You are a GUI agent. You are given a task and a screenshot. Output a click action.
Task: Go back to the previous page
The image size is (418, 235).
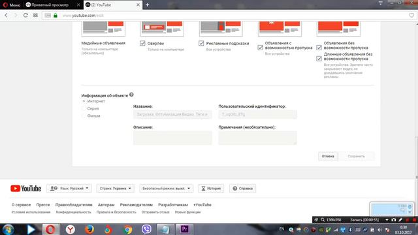point(6,16)
